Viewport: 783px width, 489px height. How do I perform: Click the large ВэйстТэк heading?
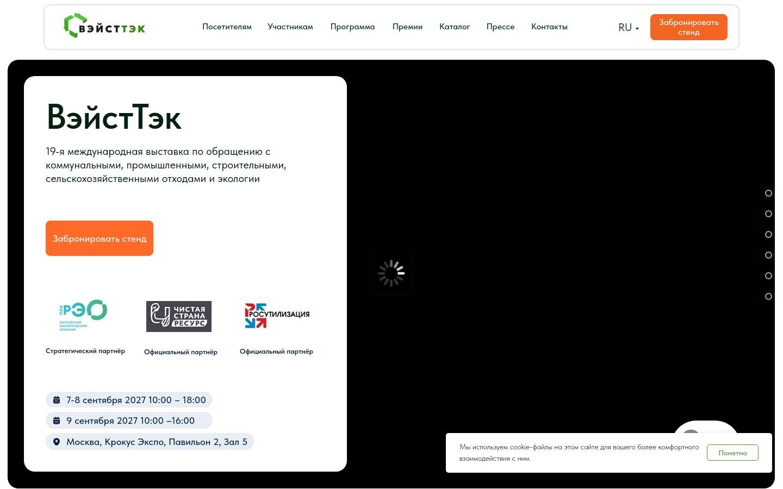pyautogui.click(x=114, y=116)
